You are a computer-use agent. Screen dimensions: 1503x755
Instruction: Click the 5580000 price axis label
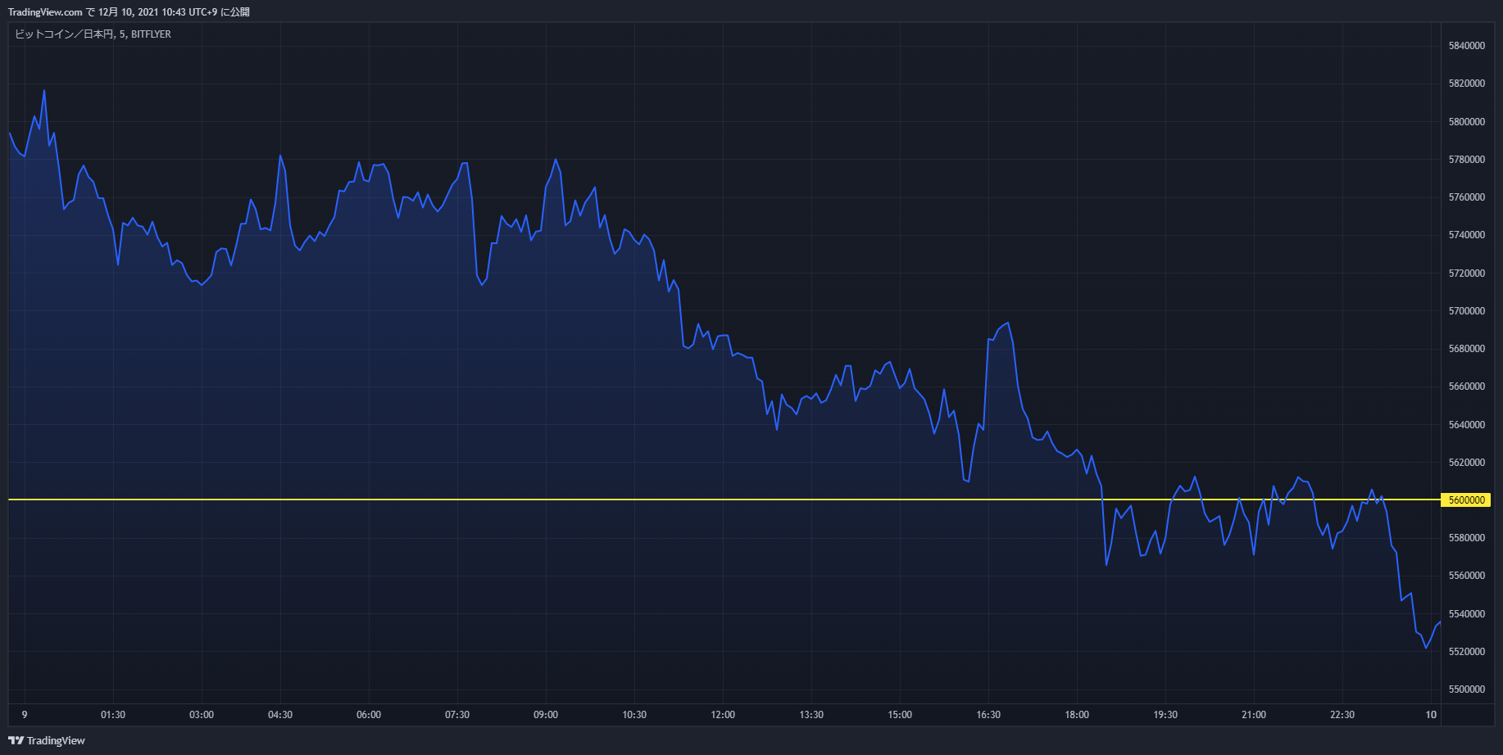1467,538
